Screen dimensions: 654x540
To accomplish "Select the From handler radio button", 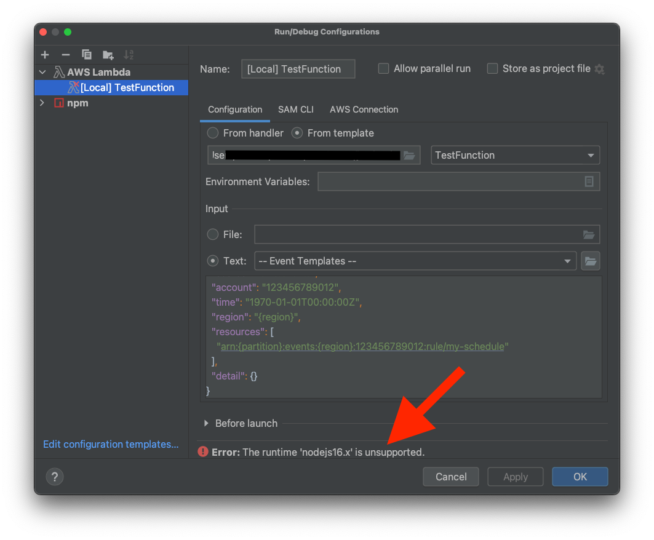I will (x=213, y=133).
